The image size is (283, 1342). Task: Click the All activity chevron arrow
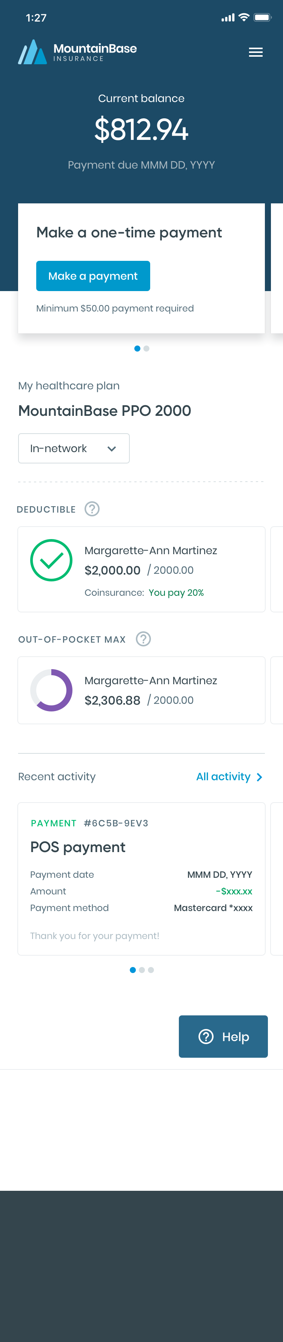[259, 777]
